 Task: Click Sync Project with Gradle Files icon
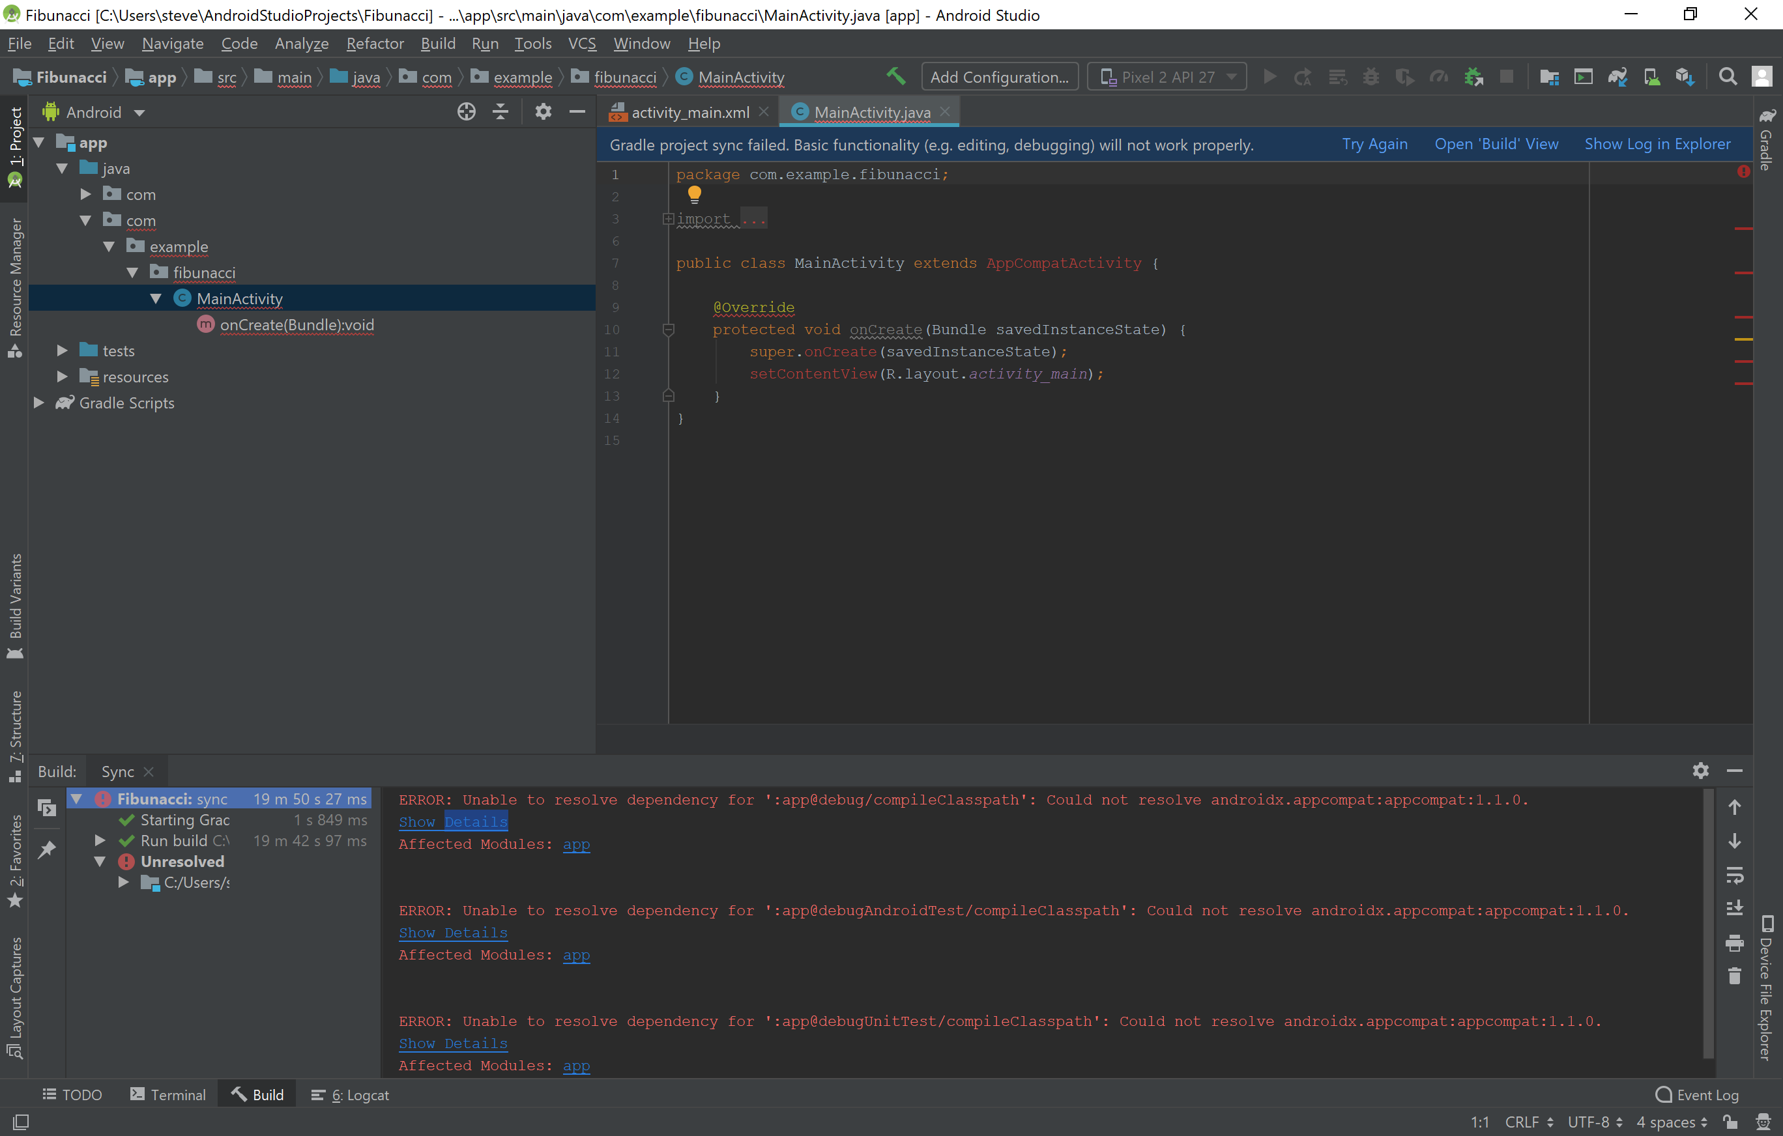pos(1617,76)
